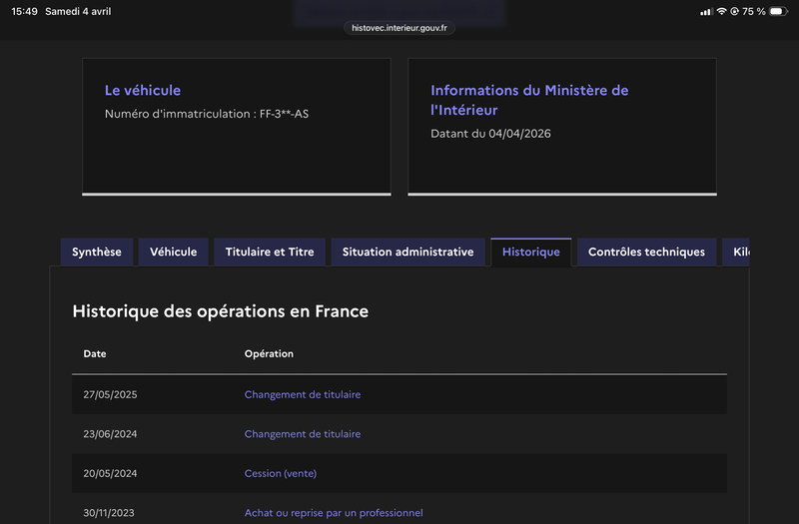
Task: Show the partially hidden Kilométrage tab
Action: 737,253
